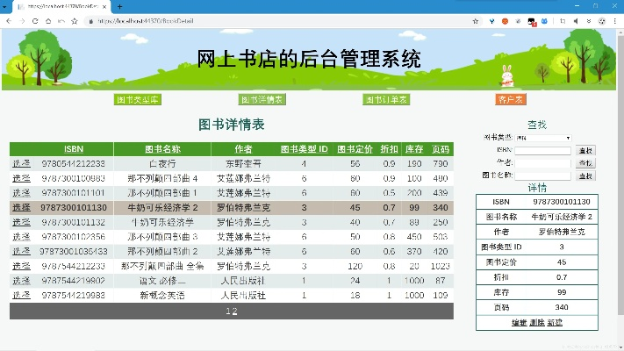Image resolution: width=624 pixels, height=351 pixels.
Task: Click 查找 button next to 图书名称 field
Action: click(585, 175)
